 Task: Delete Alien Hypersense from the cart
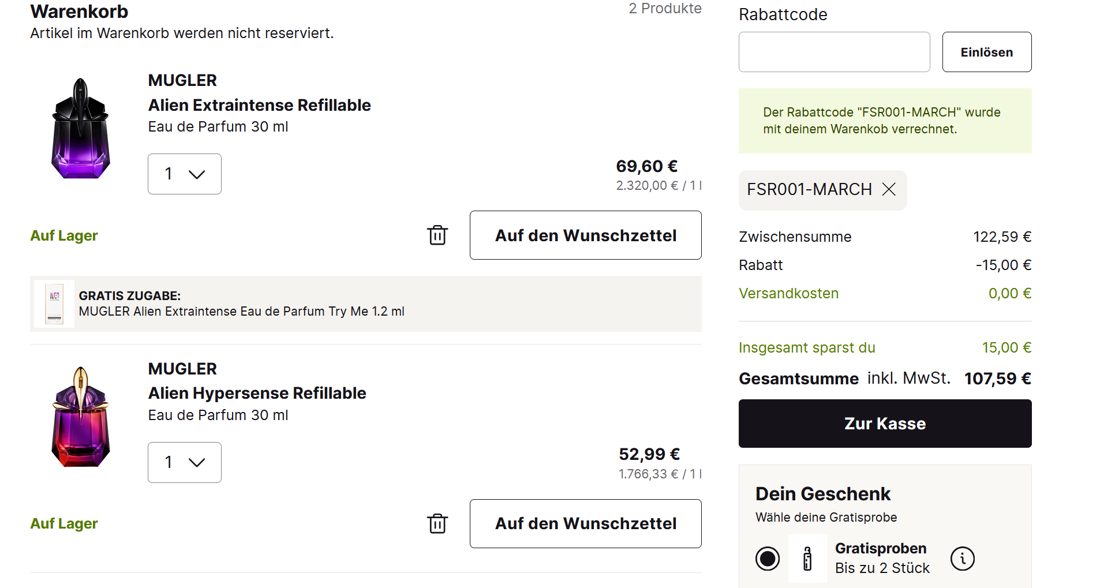(437, 523)
